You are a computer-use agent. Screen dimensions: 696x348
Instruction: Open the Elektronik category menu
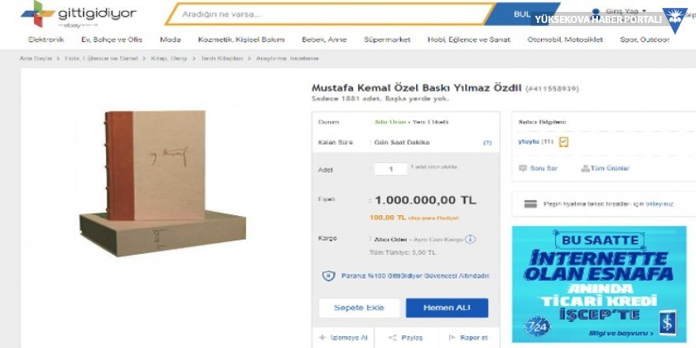pos(46,40)
